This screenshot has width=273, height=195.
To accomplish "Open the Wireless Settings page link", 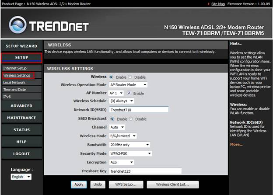I will (17, 75).
